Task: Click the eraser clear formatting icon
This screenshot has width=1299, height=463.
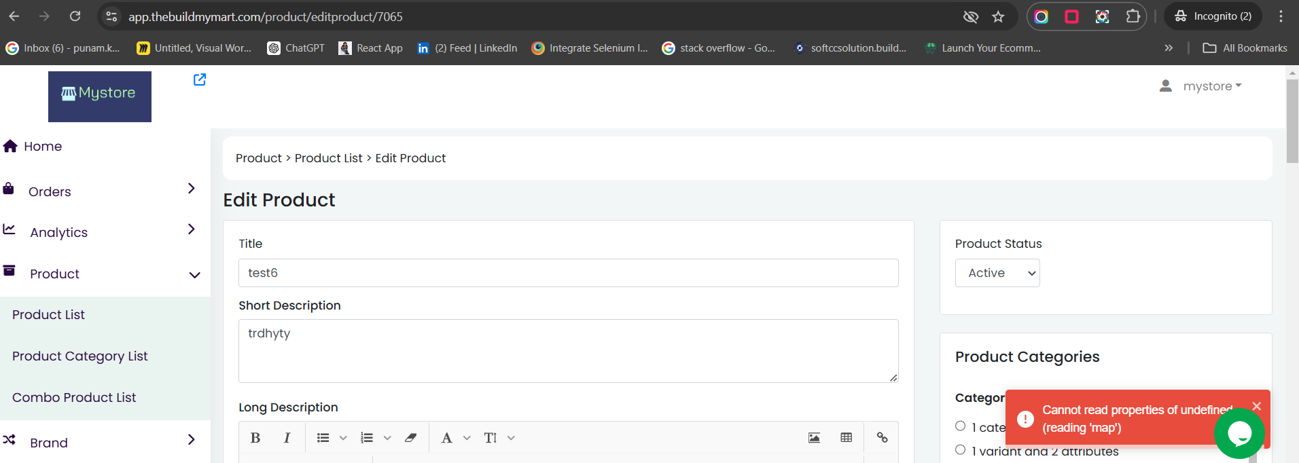Action: [x=410, y=438]
